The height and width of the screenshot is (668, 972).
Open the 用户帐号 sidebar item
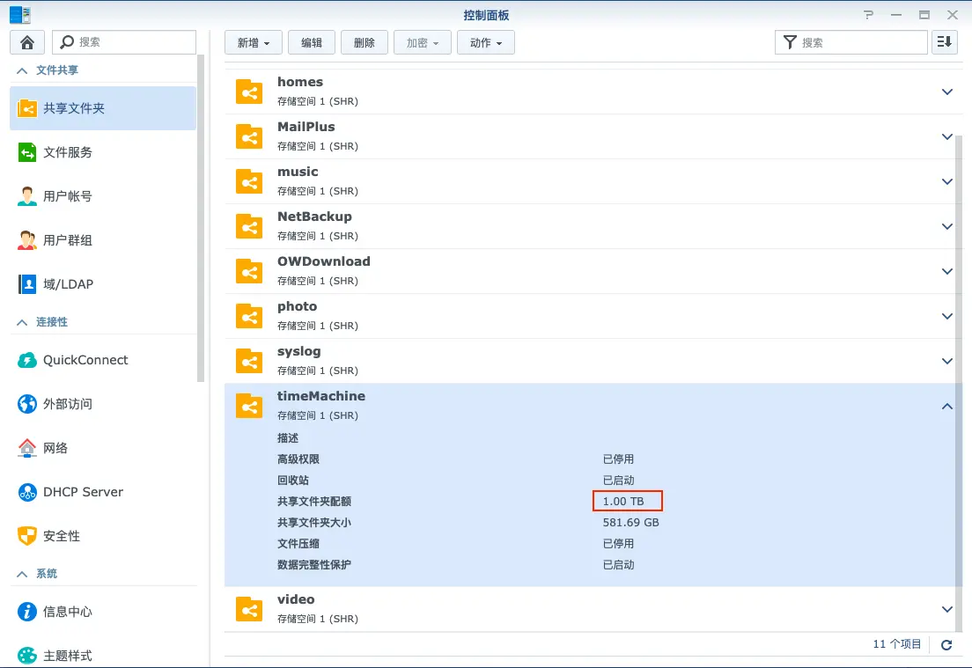[x=103, y=196]
